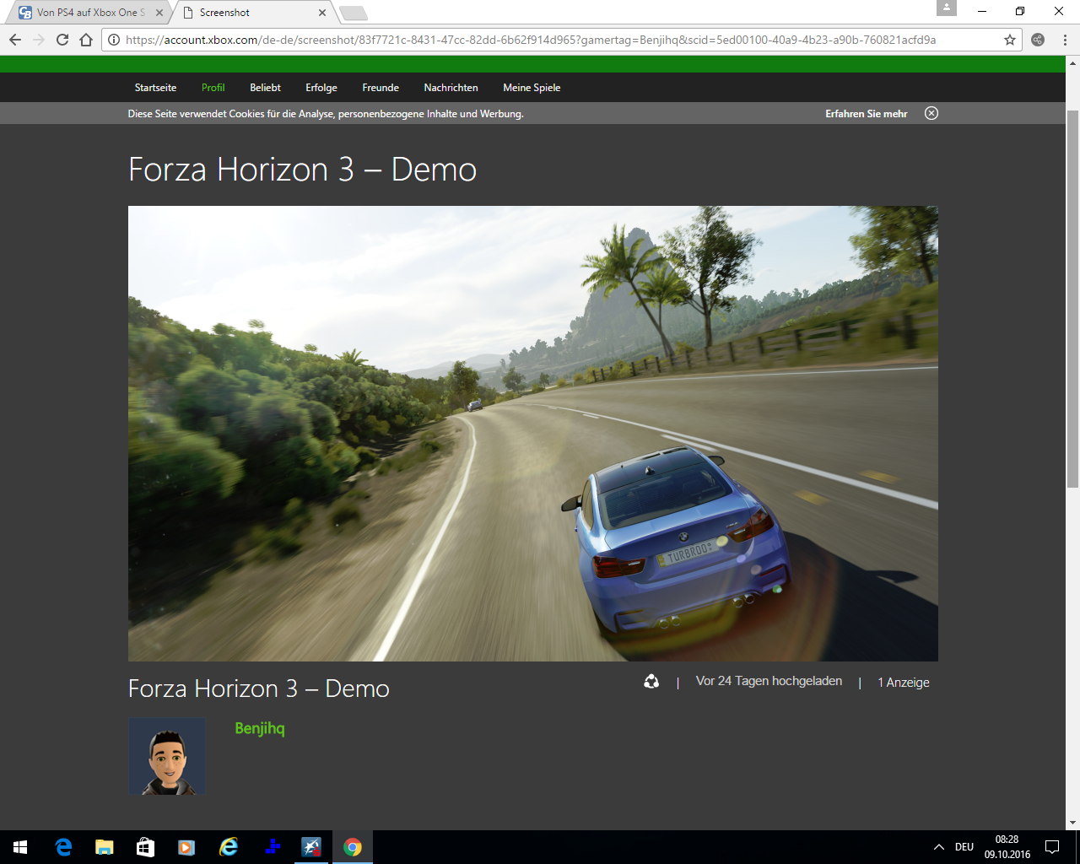Open the taskbar clock and date
Viewport: 1080px width, 864px height.
pyautogui.click(x=1007, y=847)
